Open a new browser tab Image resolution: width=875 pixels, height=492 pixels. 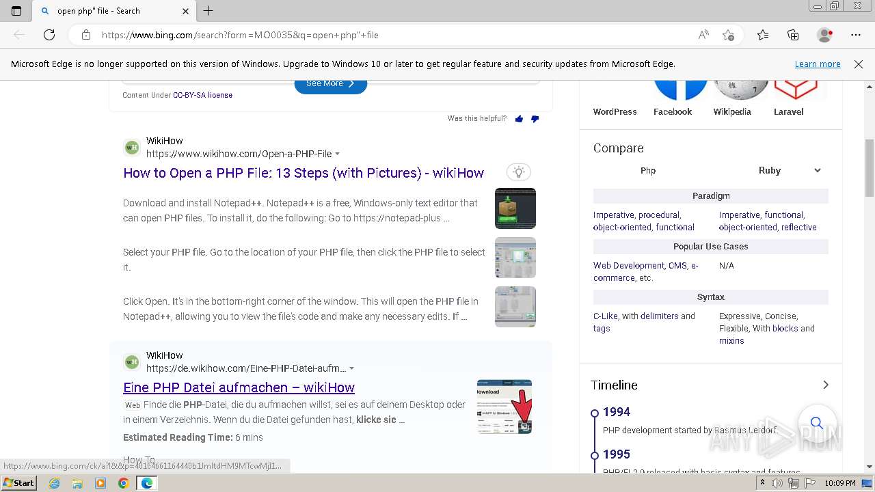tap(208, 11)
